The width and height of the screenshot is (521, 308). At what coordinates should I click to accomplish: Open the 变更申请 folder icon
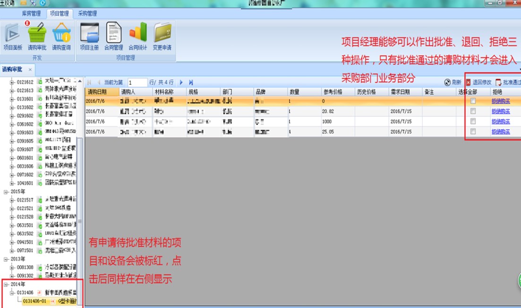tap(162, 36)
